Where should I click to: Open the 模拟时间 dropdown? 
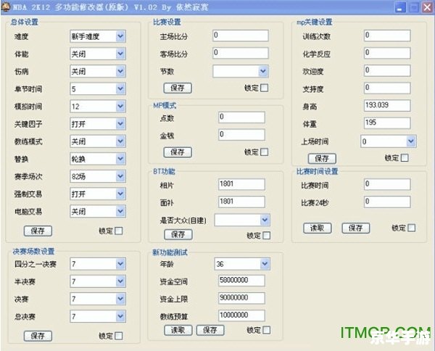[x=98, y=107]
